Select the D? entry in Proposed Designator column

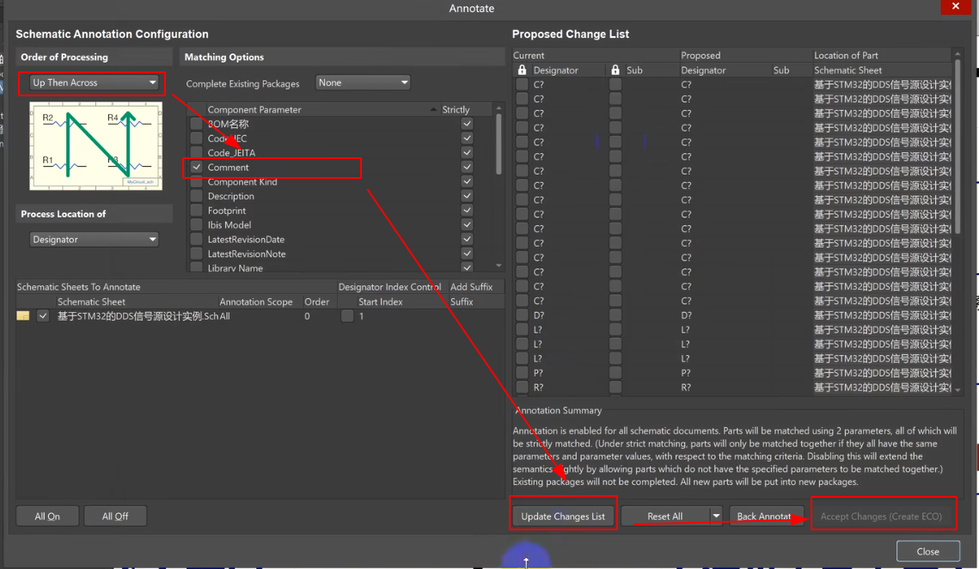(x=686, y=315)
